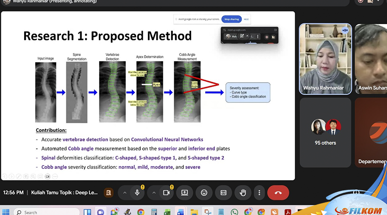The height and width of the screenshot is (215, 387).
Task: Click the slideshow camera toggle icon
Action: pyautogui.click(x=47, y=176)
